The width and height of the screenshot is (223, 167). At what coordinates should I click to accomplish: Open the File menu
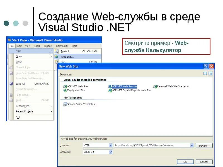click(12, 46)
